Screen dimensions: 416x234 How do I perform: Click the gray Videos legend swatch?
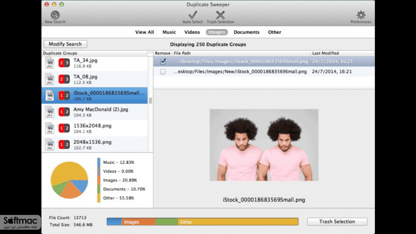(x=99, y=171)
